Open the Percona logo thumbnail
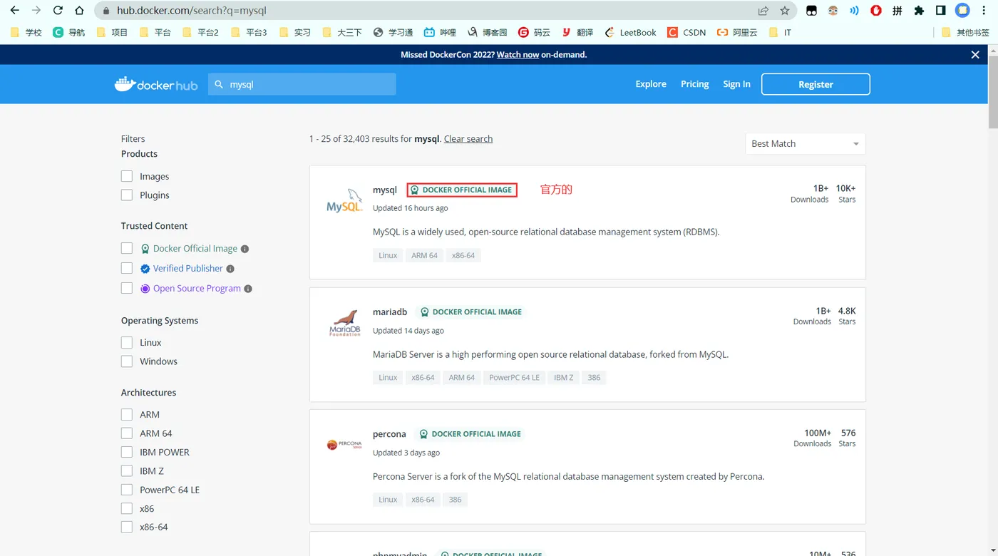 coord(344,445)
